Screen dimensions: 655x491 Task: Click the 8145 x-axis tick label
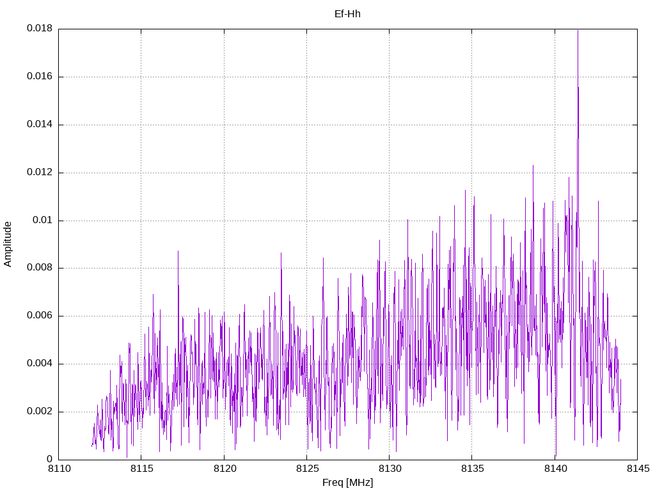click(x=638, y=469)
